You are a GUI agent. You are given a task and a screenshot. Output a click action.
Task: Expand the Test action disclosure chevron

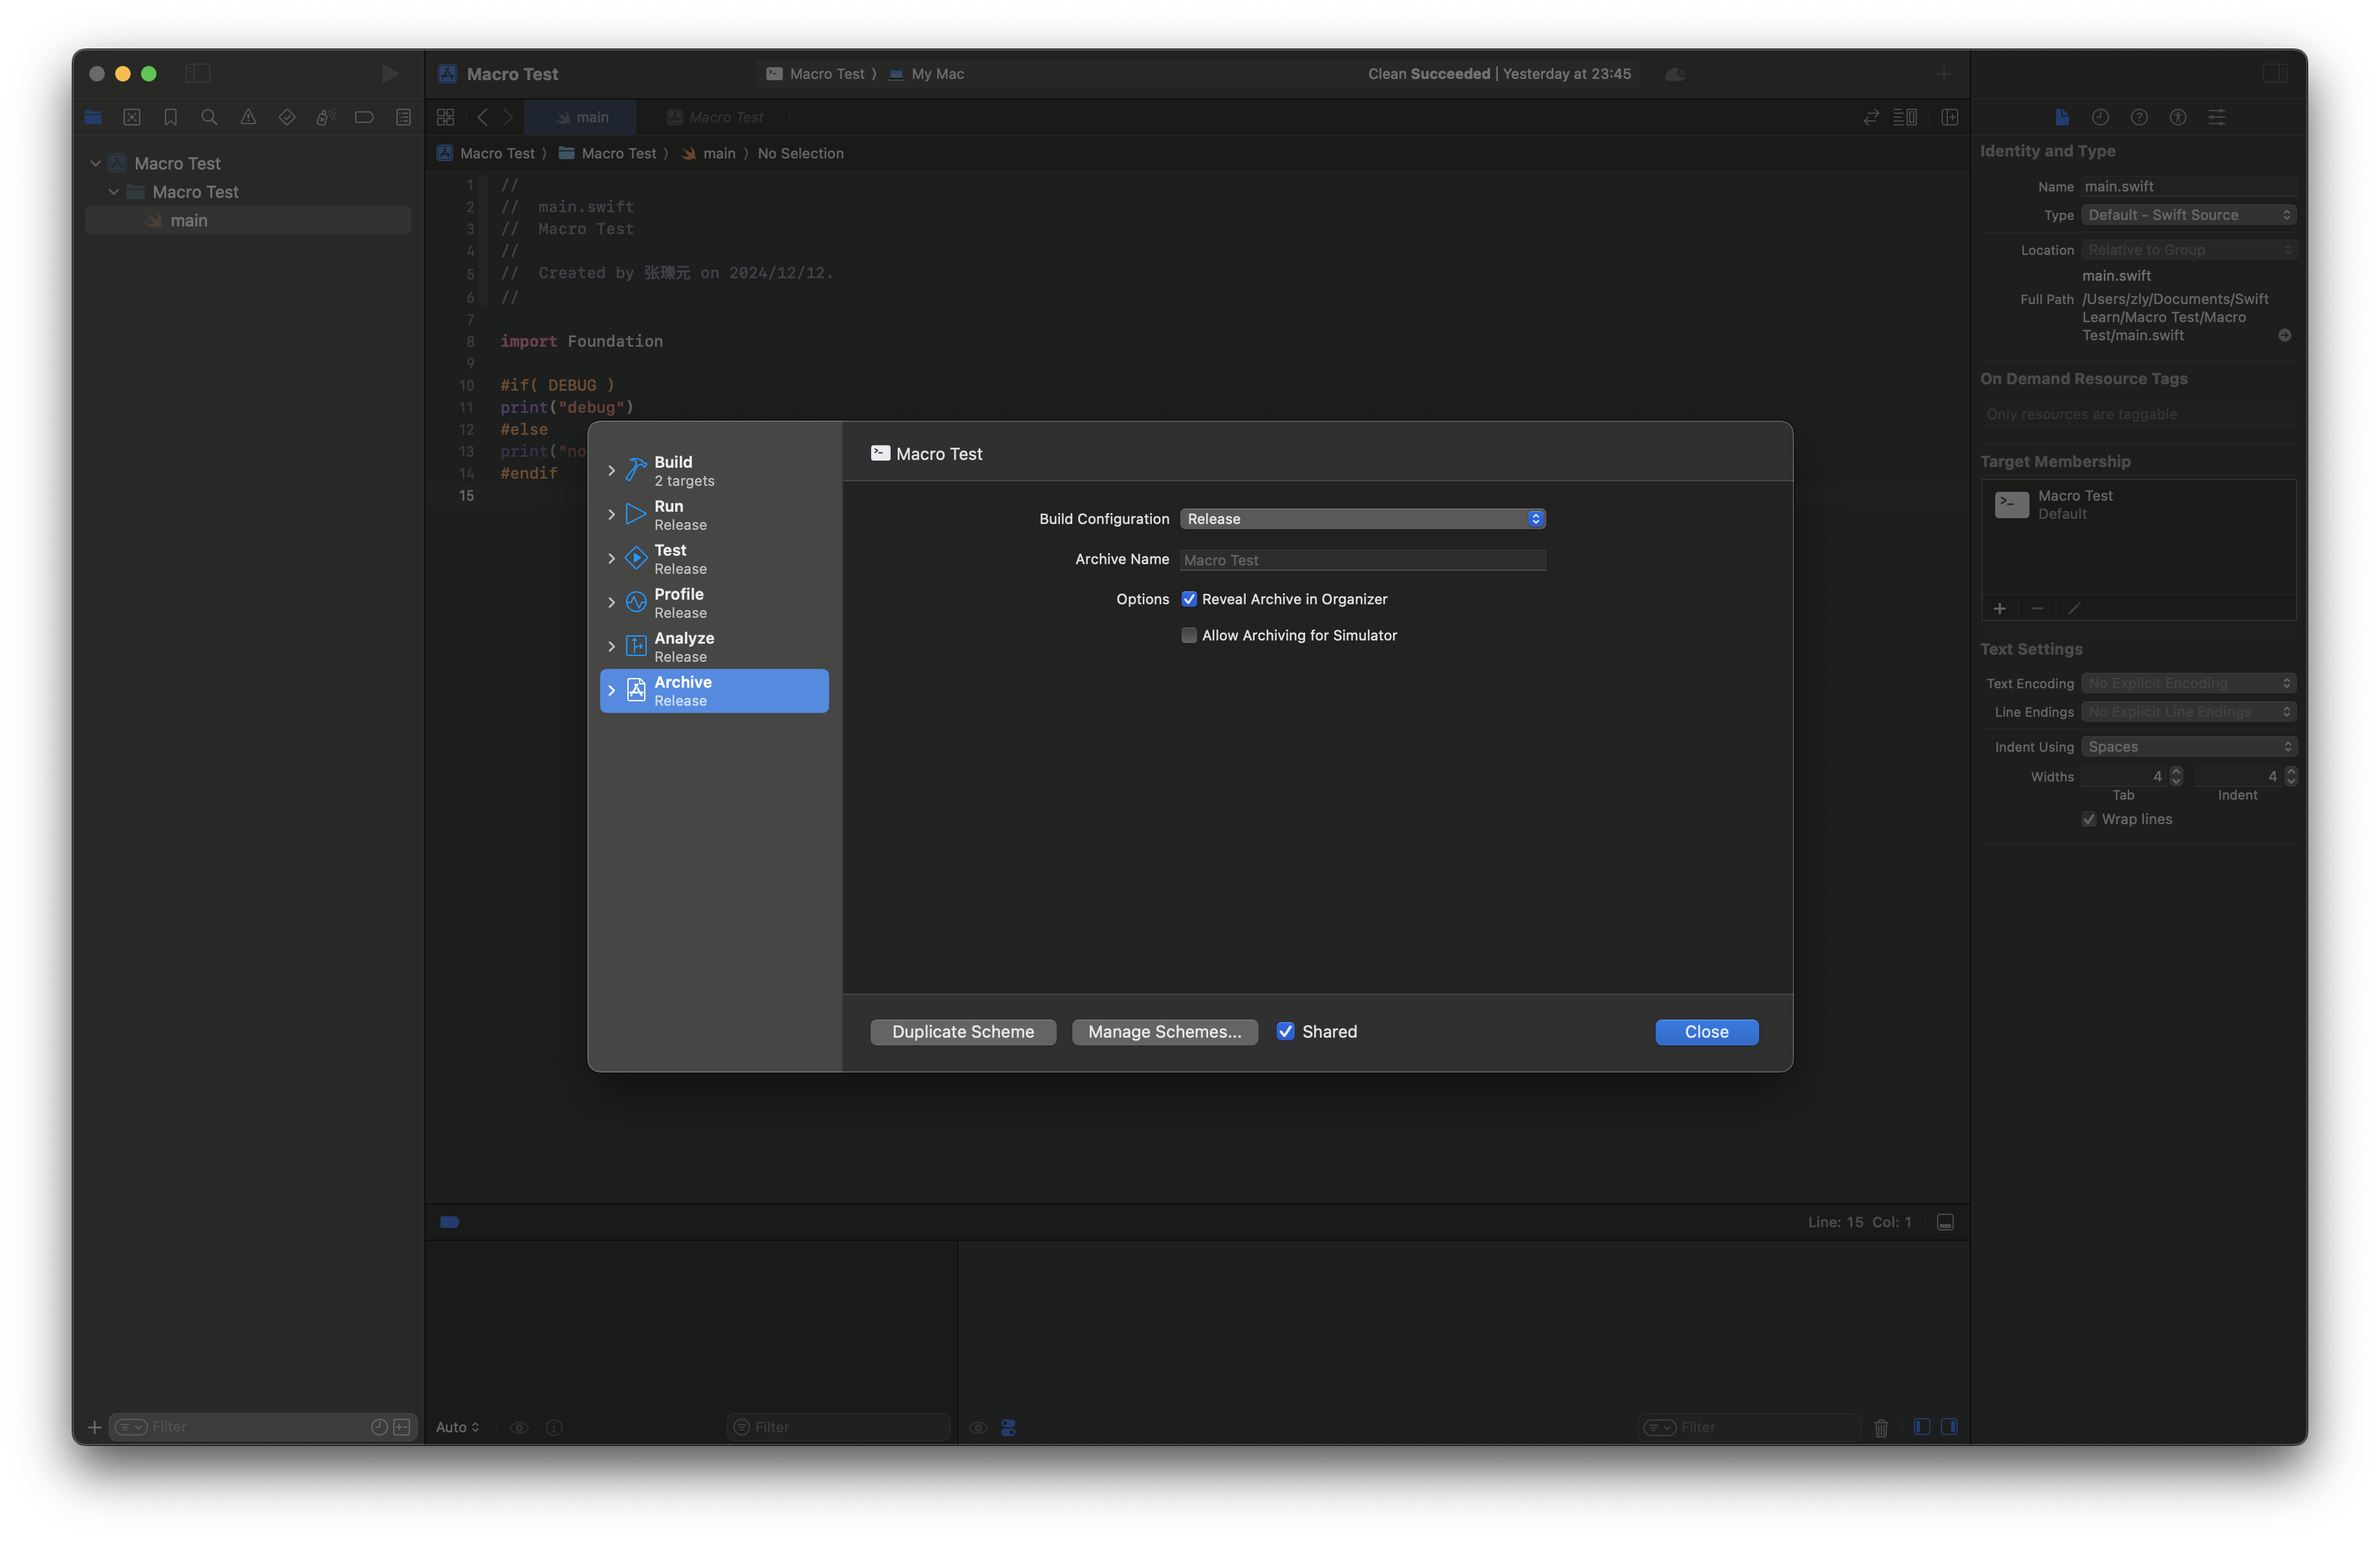point(611,558)
